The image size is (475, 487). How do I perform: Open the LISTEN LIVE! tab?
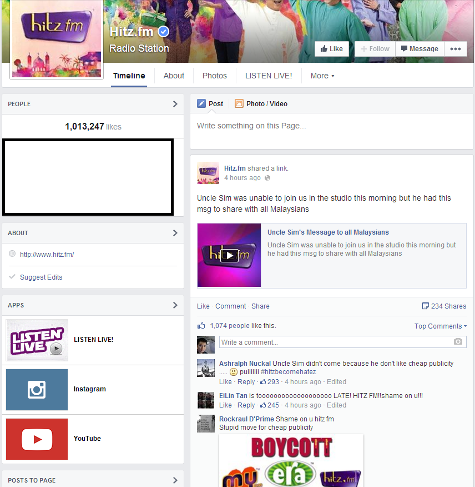269,76
